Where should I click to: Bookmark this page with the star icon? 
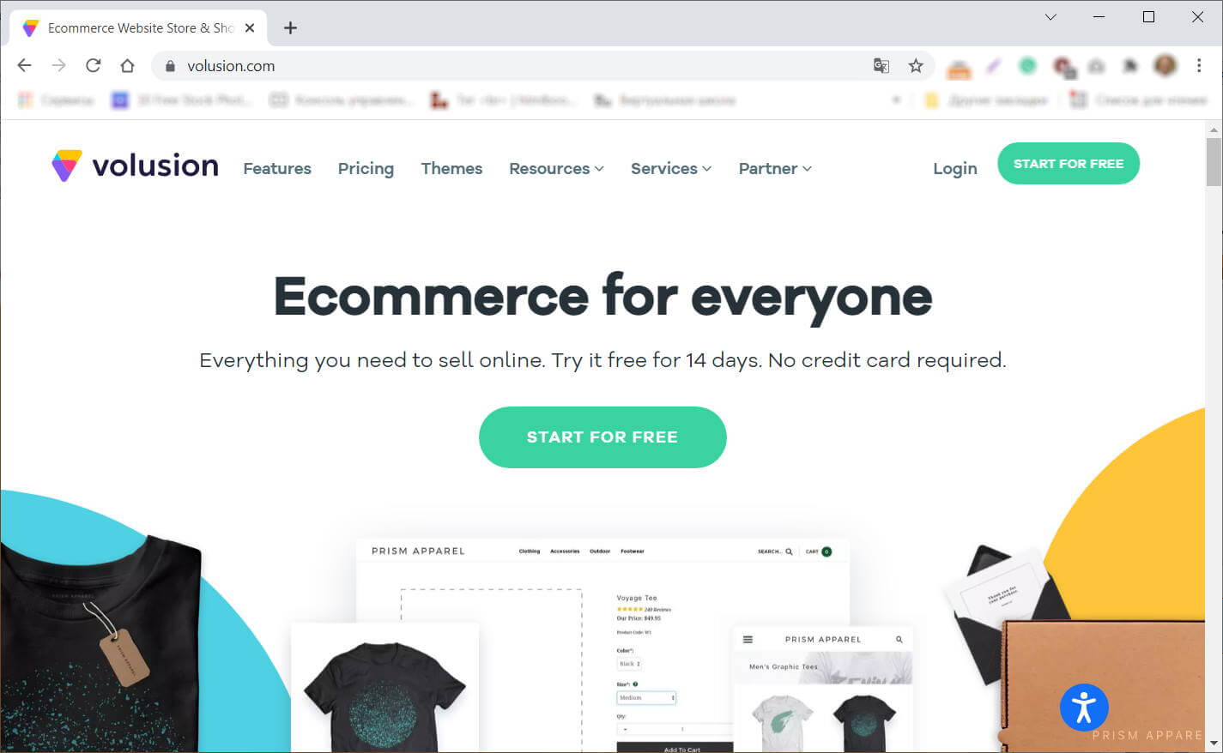click(x=916, y=66)
